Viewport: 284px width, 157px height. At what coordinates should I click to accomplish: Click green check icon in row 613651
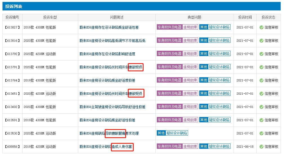click(x=261, y=94)
